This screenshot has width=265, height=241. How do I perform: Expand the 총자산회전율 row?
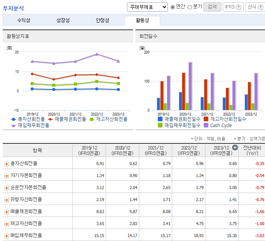point(7,164)
